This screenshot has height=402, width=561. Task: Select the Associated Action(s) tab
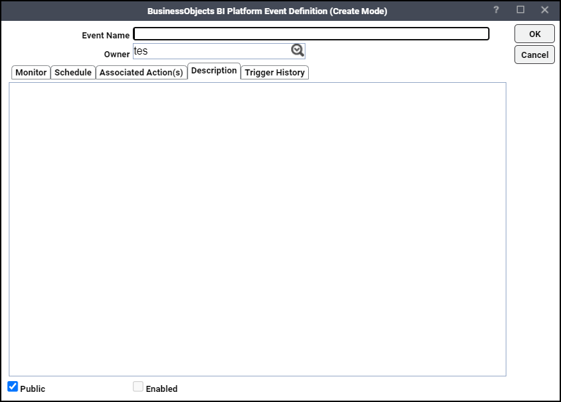tap(142, 73)
